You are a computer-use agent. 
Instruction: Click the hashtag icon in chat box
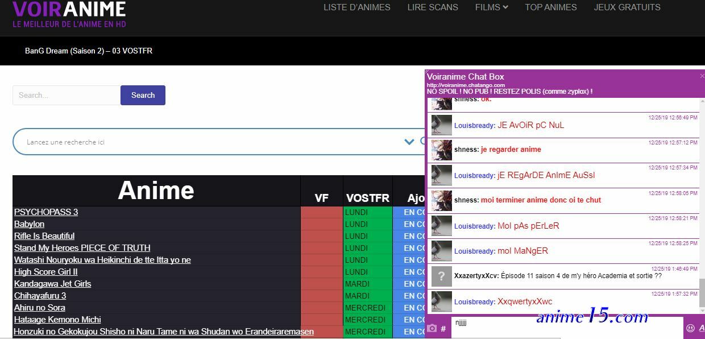(443, 329)
